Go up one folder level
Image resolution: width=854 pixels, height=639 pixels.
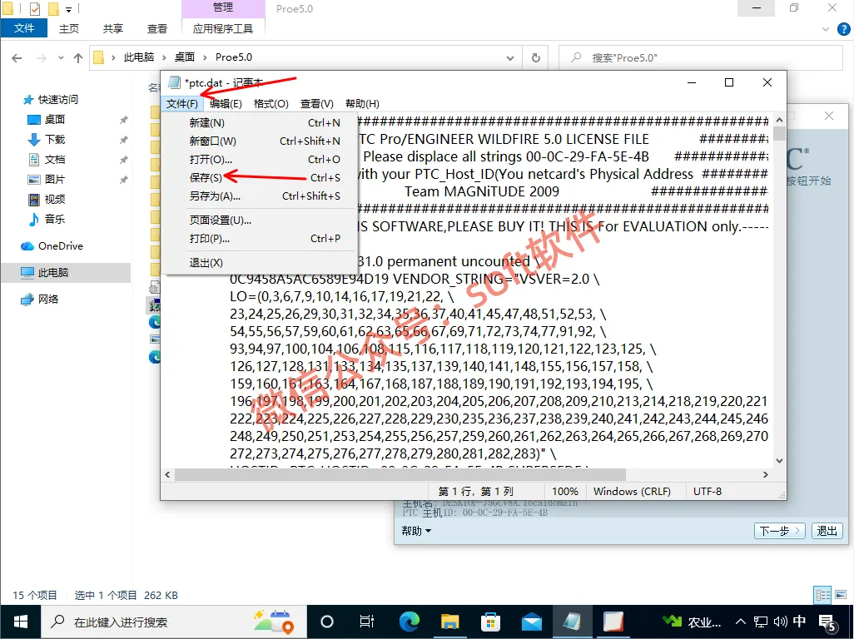(78, 57)
